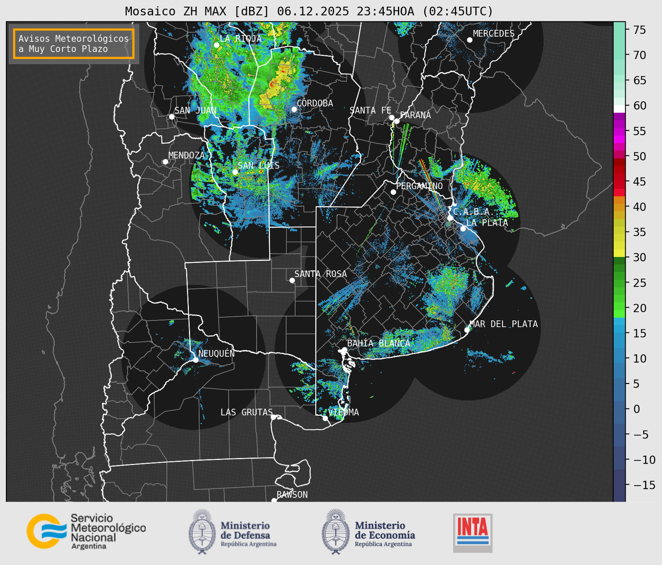Image resolution: width=662 pixels, height=565 pixels.
Task: Click the MAR DEL PLATA city marker dot
Action: coord(467,330)
